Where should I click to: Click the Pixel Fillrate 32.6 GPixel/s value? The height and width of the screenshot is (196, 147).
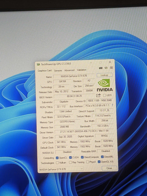click(x=64, y=117)
